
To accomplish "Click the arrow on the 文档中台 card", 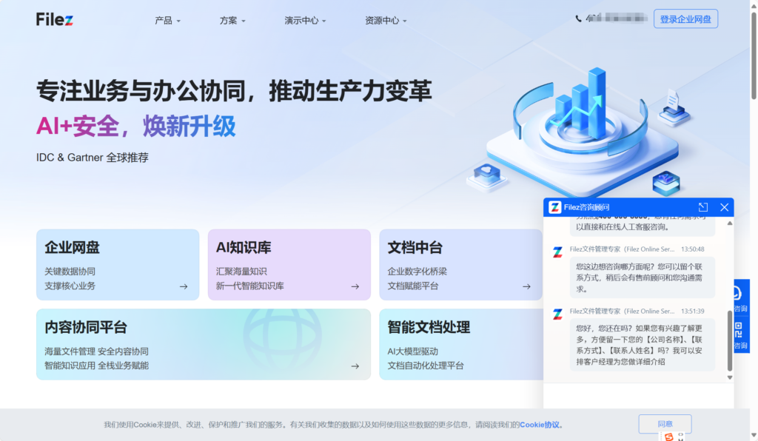I will point(527,286).
